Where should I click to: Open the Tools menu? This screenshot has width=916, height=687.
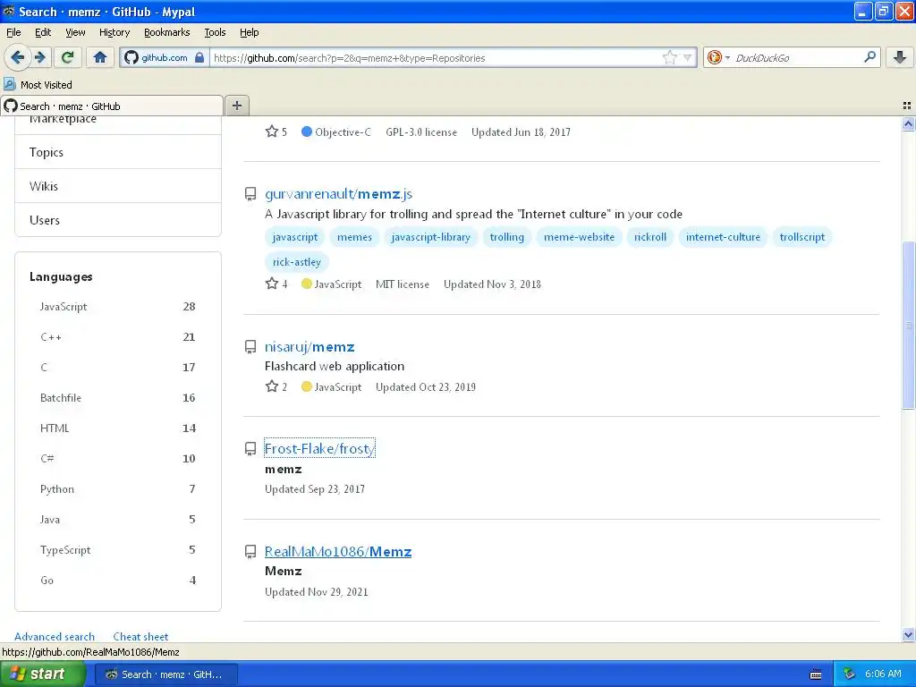coord(215,32)
